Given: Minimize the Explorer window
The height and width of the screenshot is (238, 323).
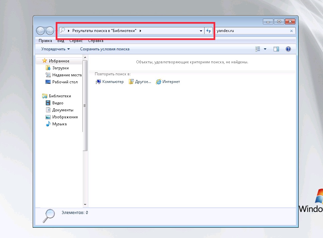Looking at the screenshot, I should [268, 21].
